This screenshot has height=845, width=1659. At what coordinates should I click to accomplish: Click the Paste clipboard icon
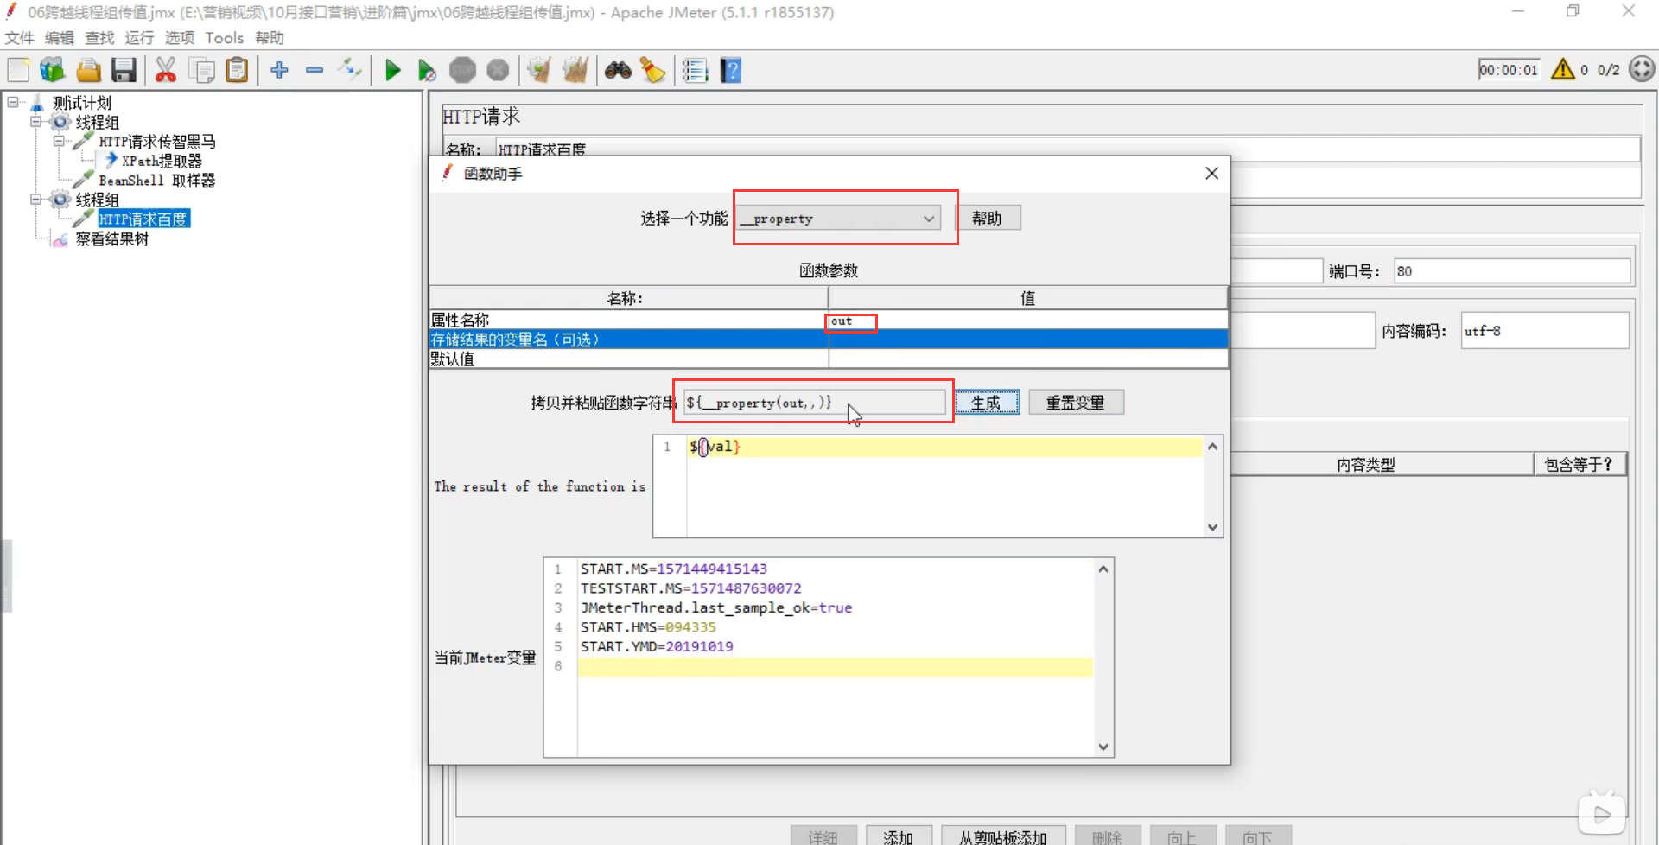pyautogui.click(x=237, y=70)
